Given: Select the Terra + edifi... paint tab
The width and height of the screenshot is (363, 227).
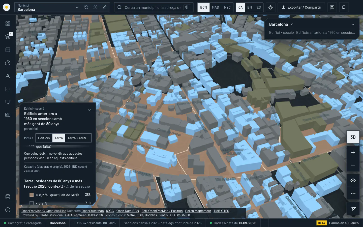Looking at the screenshot, I should pos(78,138).
